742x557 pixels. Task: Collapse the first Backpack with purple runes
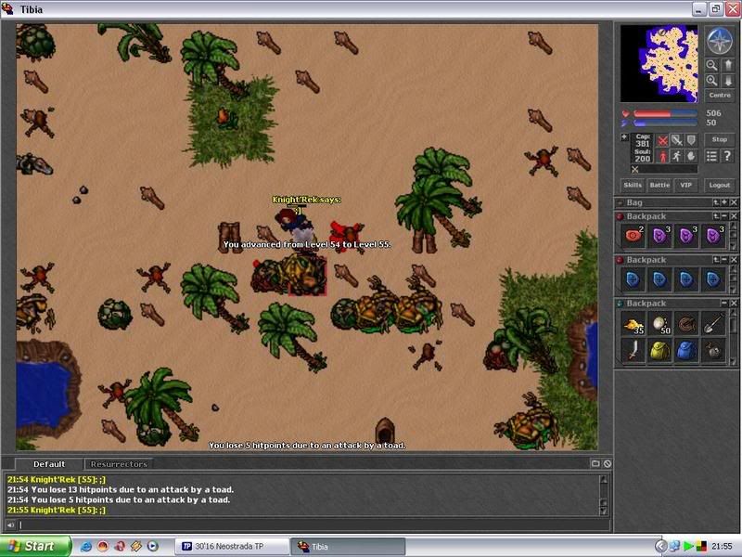click(724, 216)
